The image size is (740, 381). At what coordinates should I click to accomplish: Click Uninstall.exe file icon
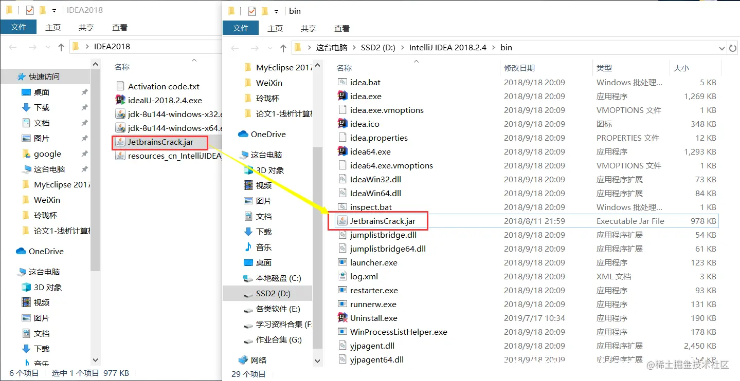342,318
